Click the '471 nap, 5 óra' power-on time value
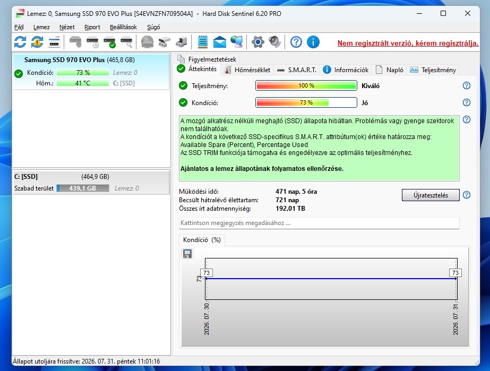The height and width of the screenshot is (371, 490). click(296, 192)
